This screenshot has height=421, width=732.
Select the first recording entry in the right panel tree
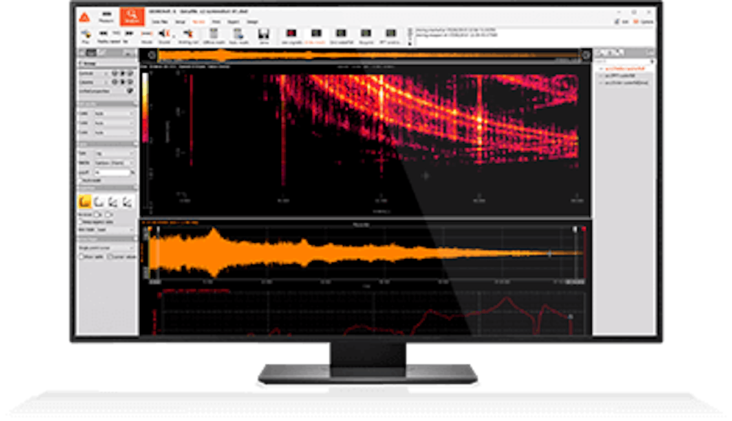pyautogui.click(x=625, y=68)
